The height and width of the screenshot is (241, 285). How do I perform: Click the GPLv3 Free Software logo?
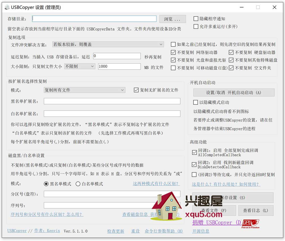pos(251,224)
